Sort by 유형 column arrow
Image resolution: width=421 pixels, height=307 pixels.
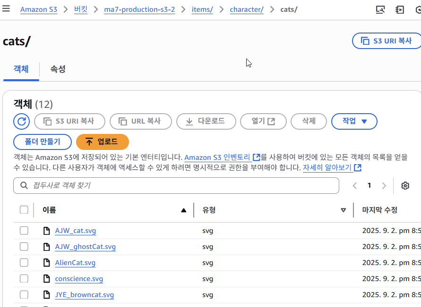point(343,210)
